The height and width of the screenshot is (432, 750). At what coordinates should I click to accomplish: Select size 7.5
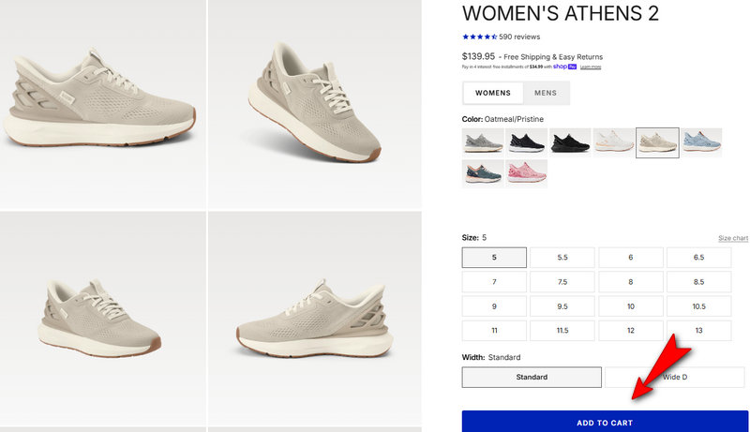(562, 282)
